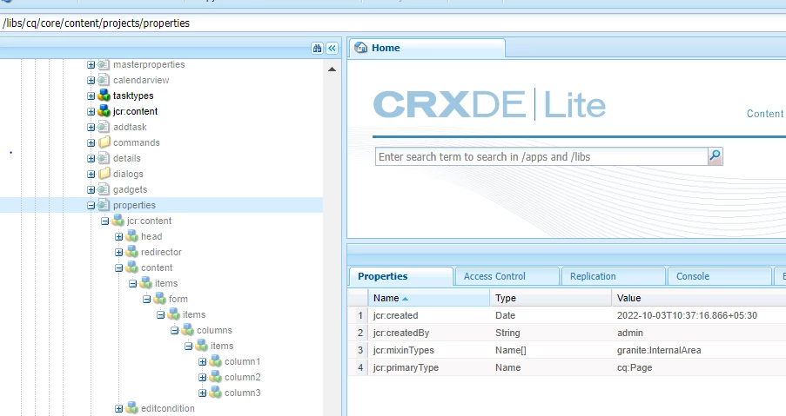Collapse the navigation panel with double-arrow icon
This screenshot has height=416, width=786.
[332, 48]
